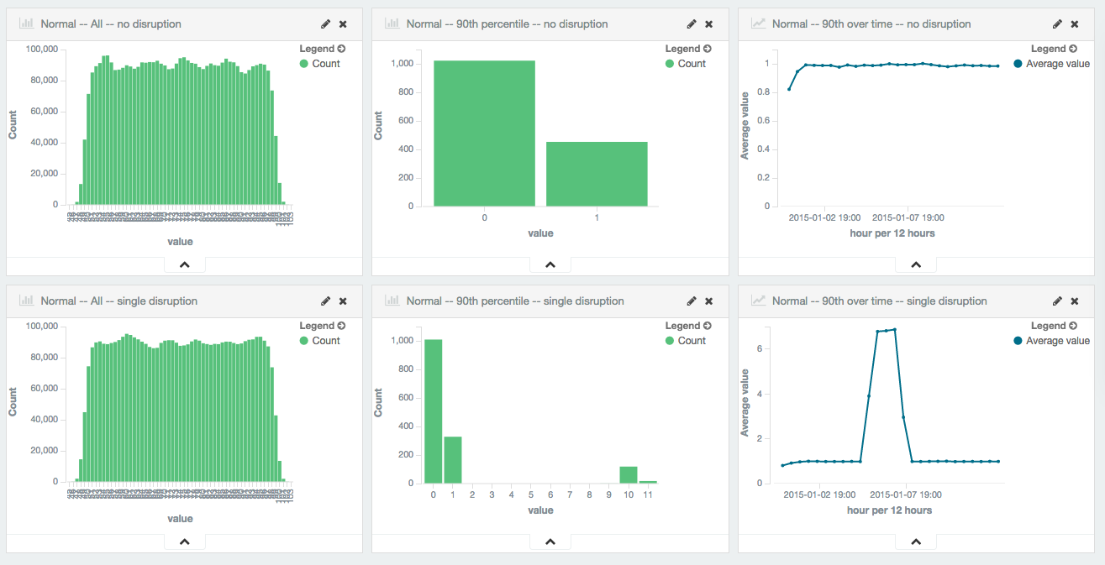Click 'Count' legend label in 90th percentile no disruption

pos(692,64)
